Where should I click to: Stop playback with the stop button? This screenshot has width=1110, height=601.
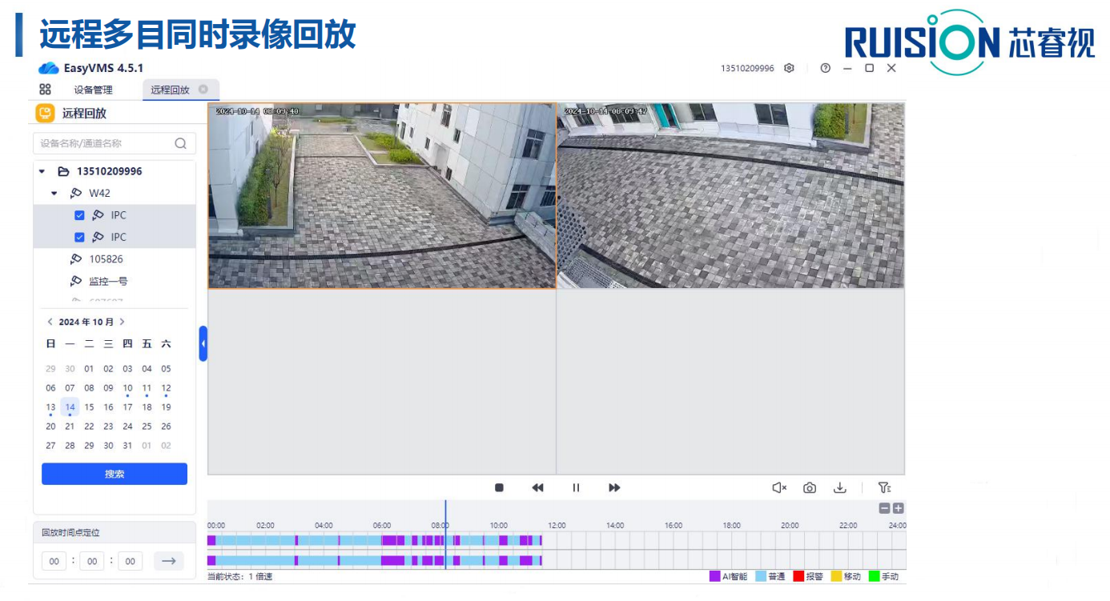(x=499, y=487)
